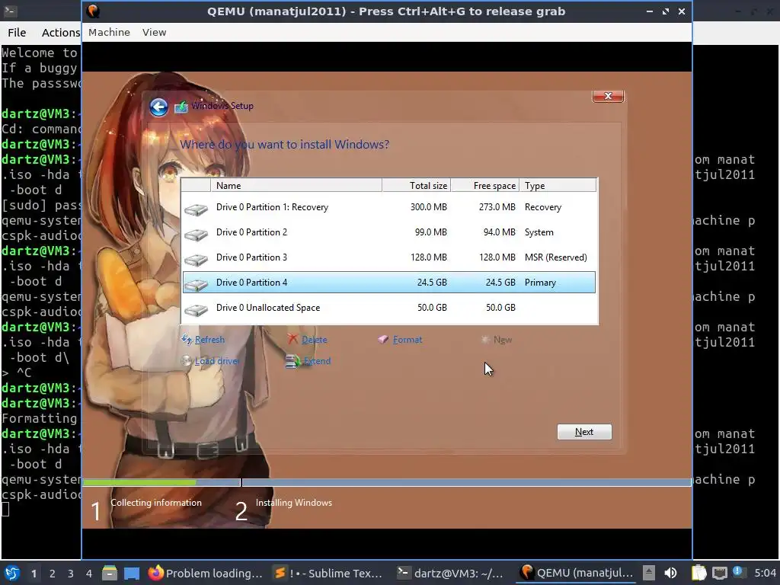Click the 300.0 MB total size cell
This screenshot has height=585, width=780.
[428, 207]
